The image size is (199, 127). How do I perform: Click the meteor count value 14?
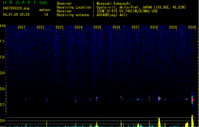click(x=46, y=15)
